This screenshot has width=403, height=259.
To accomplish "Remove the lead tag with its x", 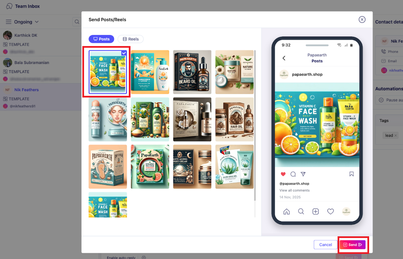I will (x=396, y=135).
